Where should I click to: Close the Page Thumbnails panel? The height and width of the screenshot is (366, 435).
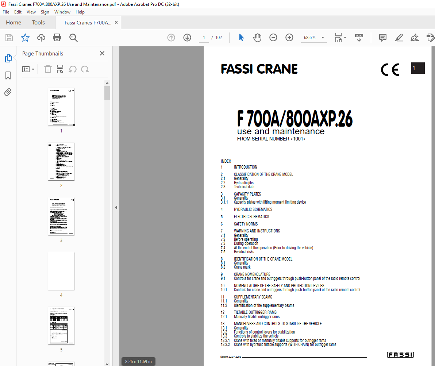coord(102,53)
